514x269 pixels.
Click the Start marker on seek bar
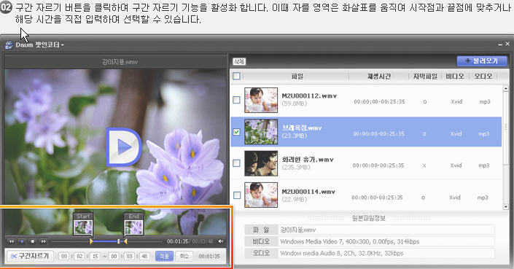point(91,241)
